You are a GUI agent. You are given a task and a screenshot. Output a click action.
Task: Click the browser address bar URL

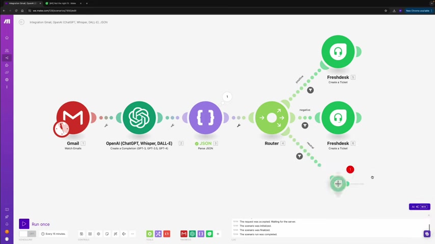[x=55, y=11]
